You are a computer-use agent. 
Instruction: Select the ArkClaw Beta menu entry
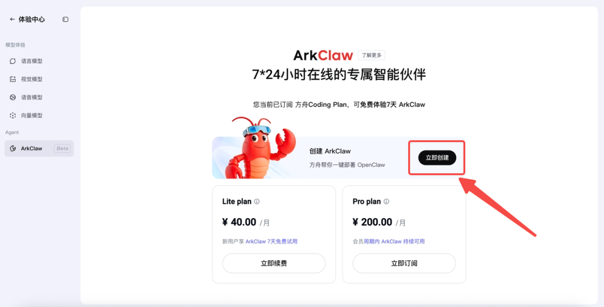click(39, 149)
